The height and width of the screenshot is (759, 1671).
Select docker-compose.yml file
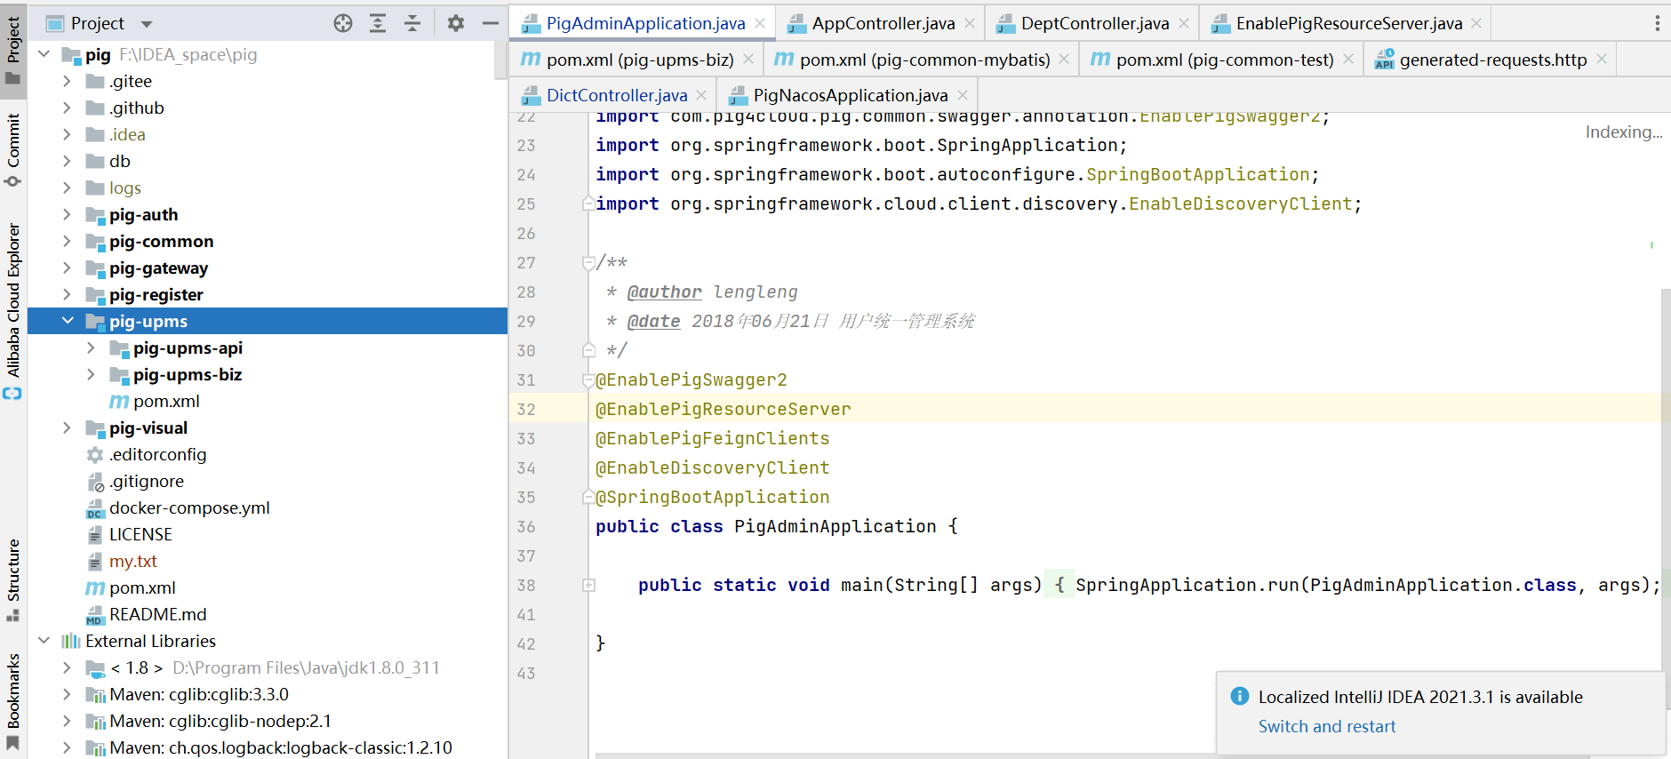point(189,507)
